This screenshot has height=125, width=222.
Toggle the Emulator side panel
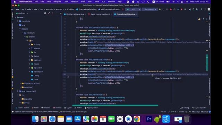click(210, 100)
